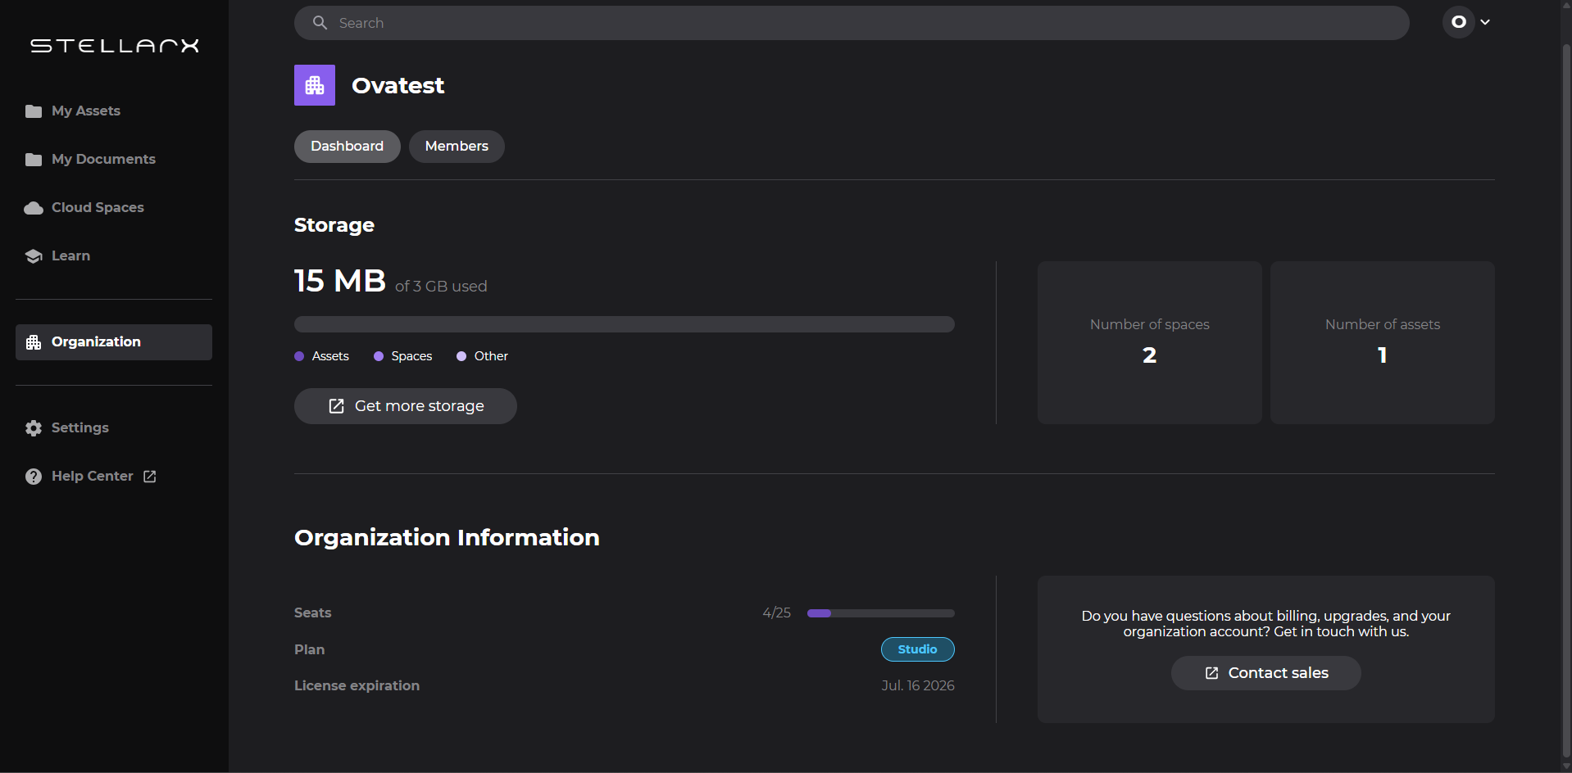Click the Get more storage button

[406, 406]
